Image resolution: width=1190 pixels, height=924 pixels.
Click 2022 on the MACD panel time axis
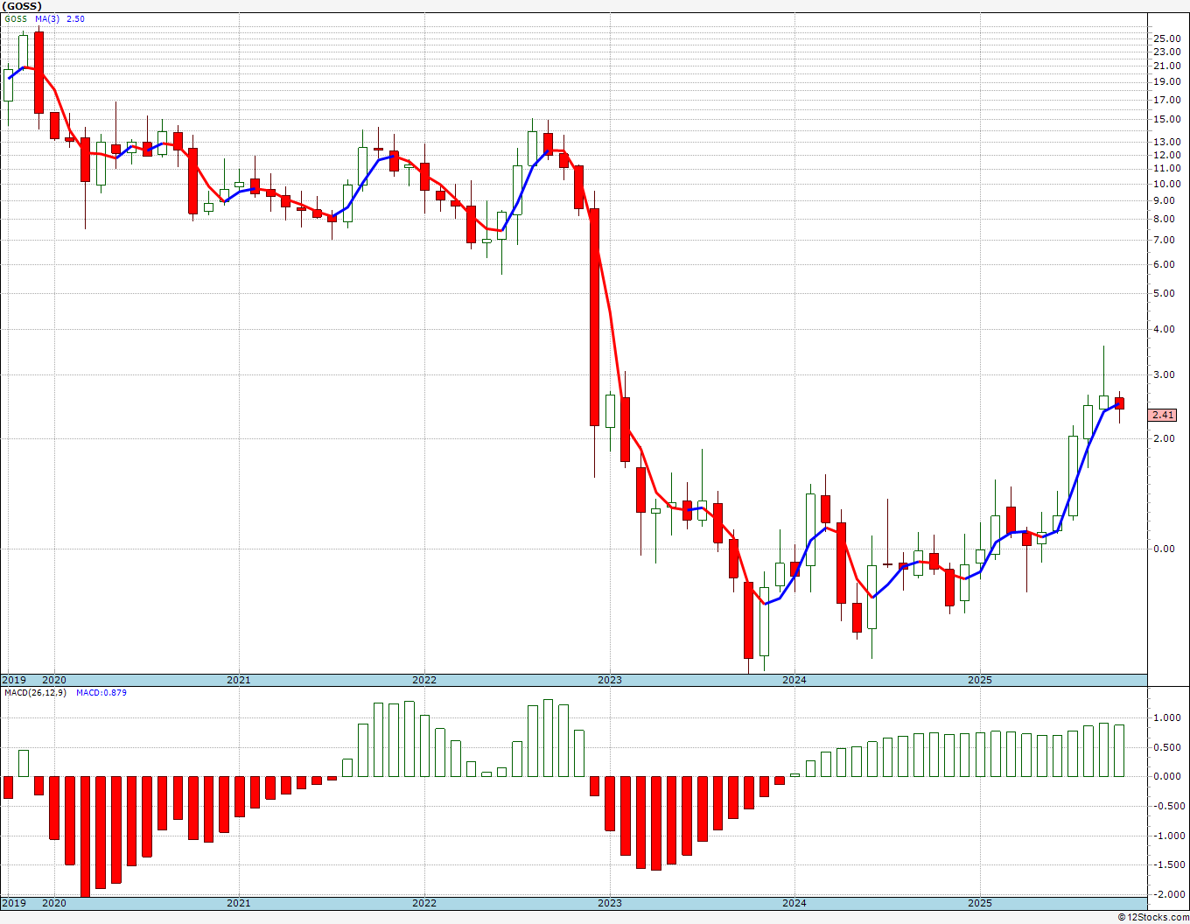[x=424, y=903]
